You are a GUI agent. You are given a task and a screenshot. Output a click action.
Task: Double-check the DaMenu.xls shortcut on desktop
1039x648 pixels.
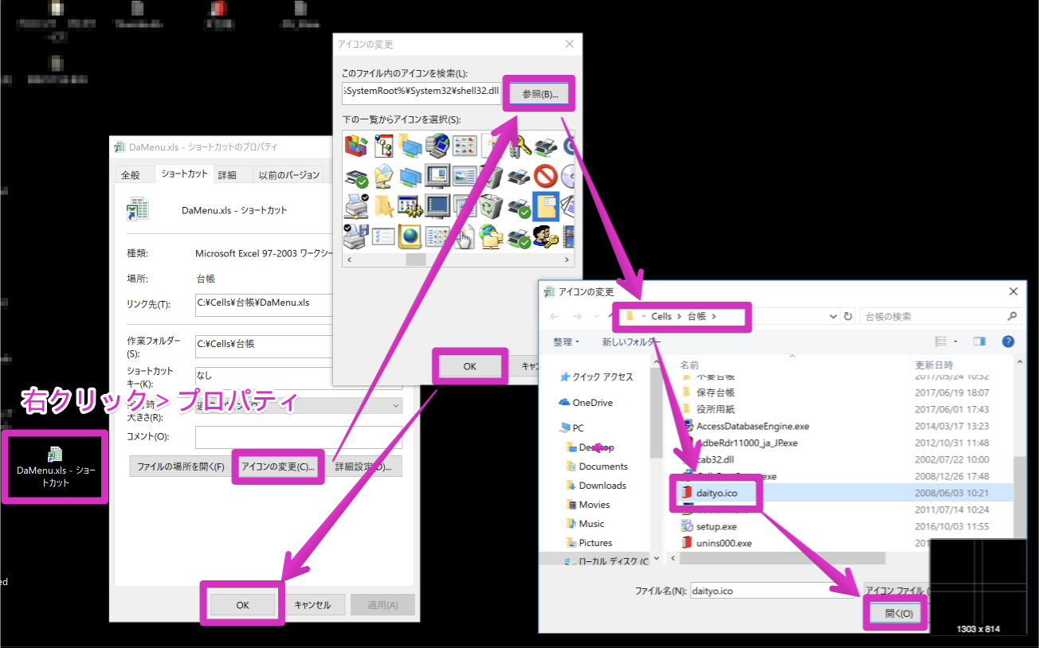pos(55,466)
